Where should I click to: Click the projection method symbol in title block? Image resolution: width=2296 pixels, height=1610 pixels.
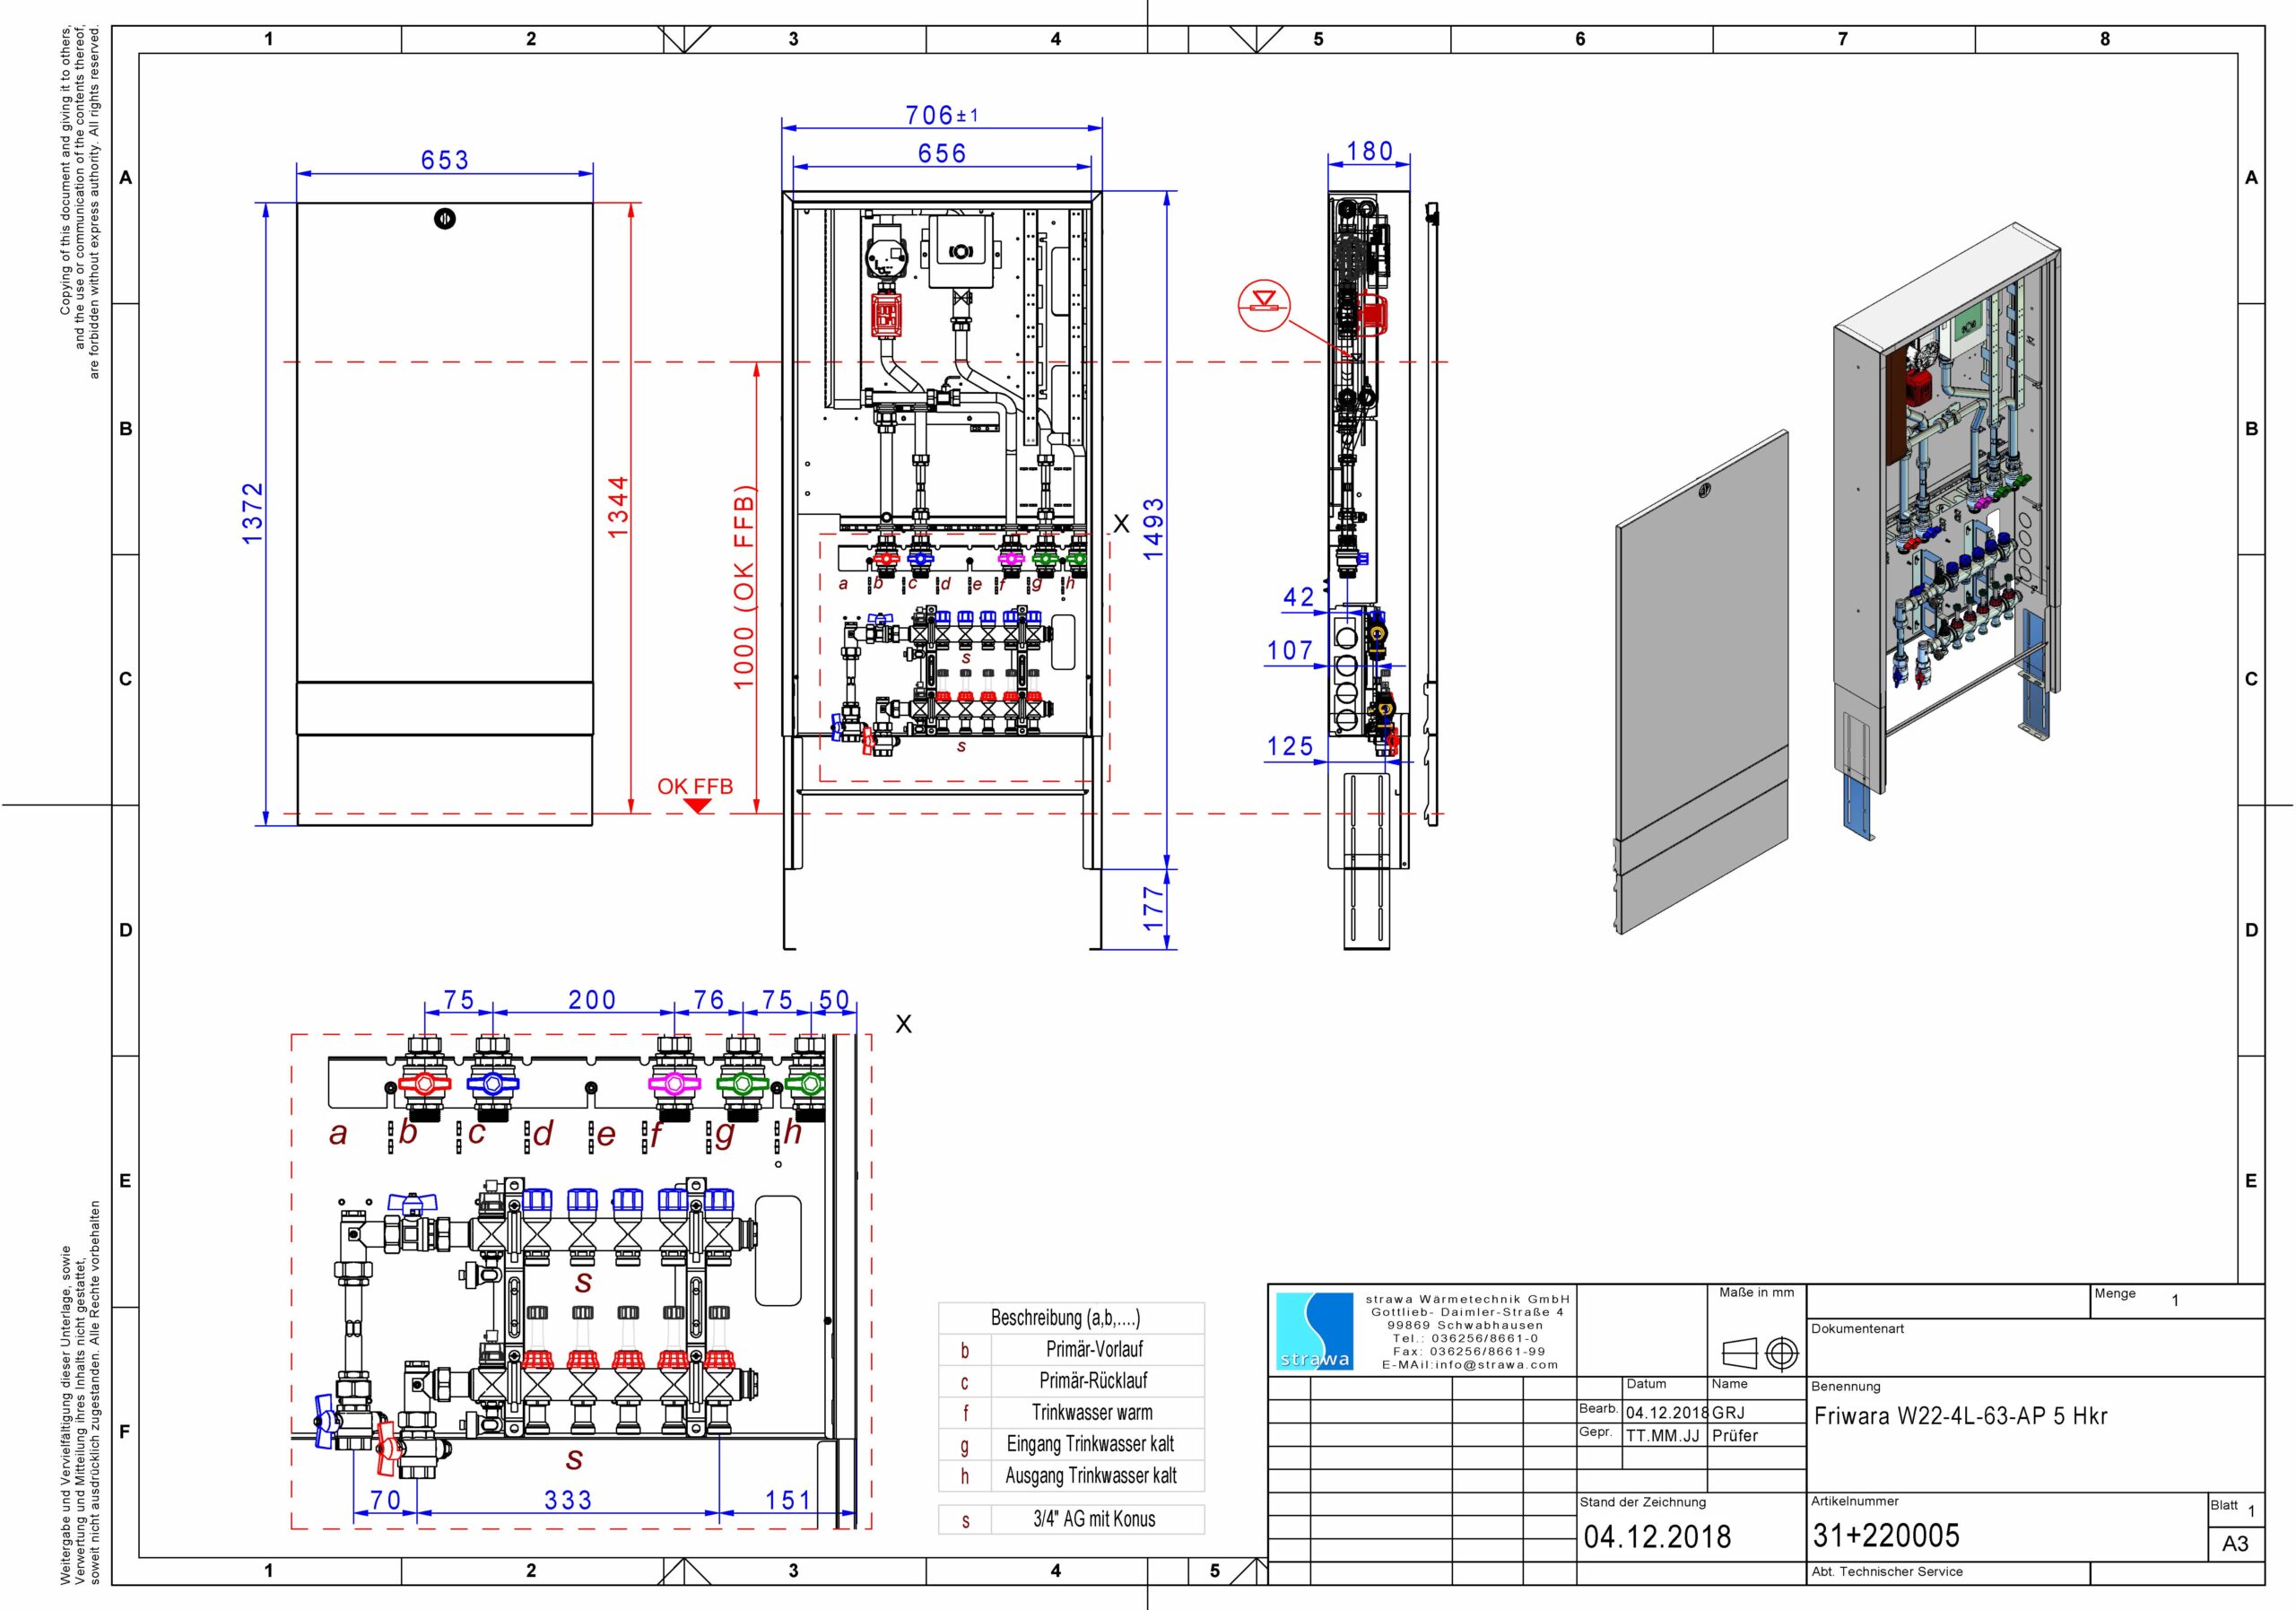tap(1761, 1354)
